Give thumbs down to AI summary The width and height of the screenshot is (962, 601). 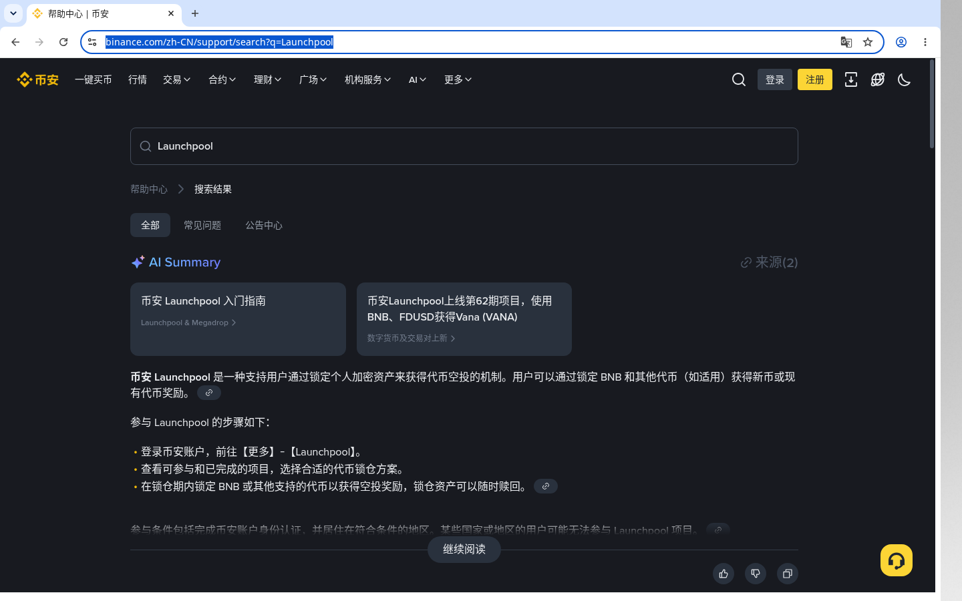tap(756, 574)
